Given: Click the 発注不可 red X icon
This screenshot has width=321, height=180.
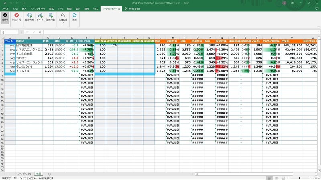Looking at the screenshot, I should [x=17, y=17].
